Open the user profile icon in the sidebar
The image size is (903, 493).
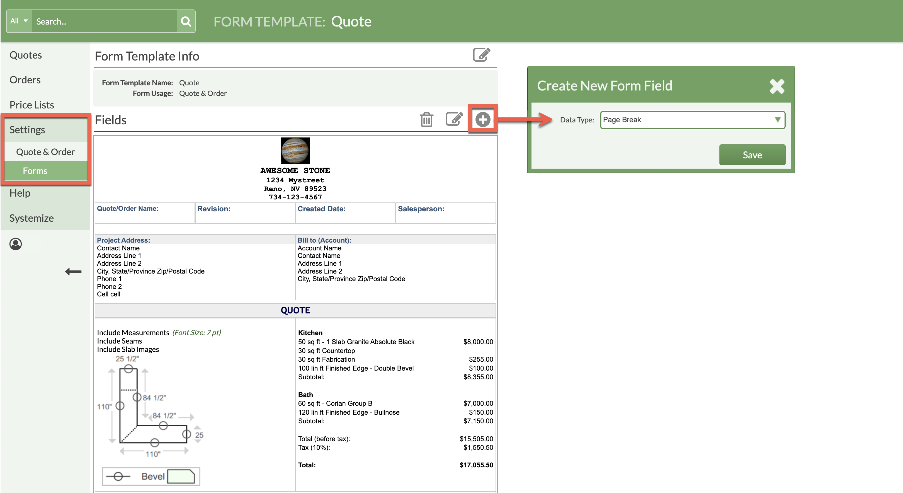click(15, 244)
